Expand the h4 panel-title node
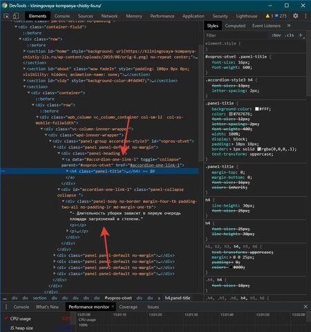 pyautogui.click(x=68, y=171)
